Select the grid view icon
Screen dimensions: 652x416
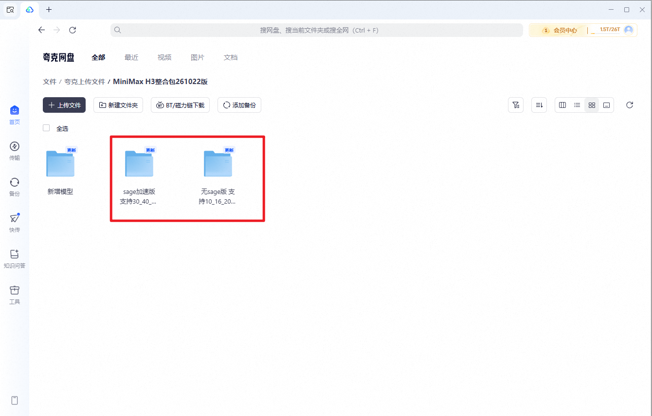tap(592, 105)
